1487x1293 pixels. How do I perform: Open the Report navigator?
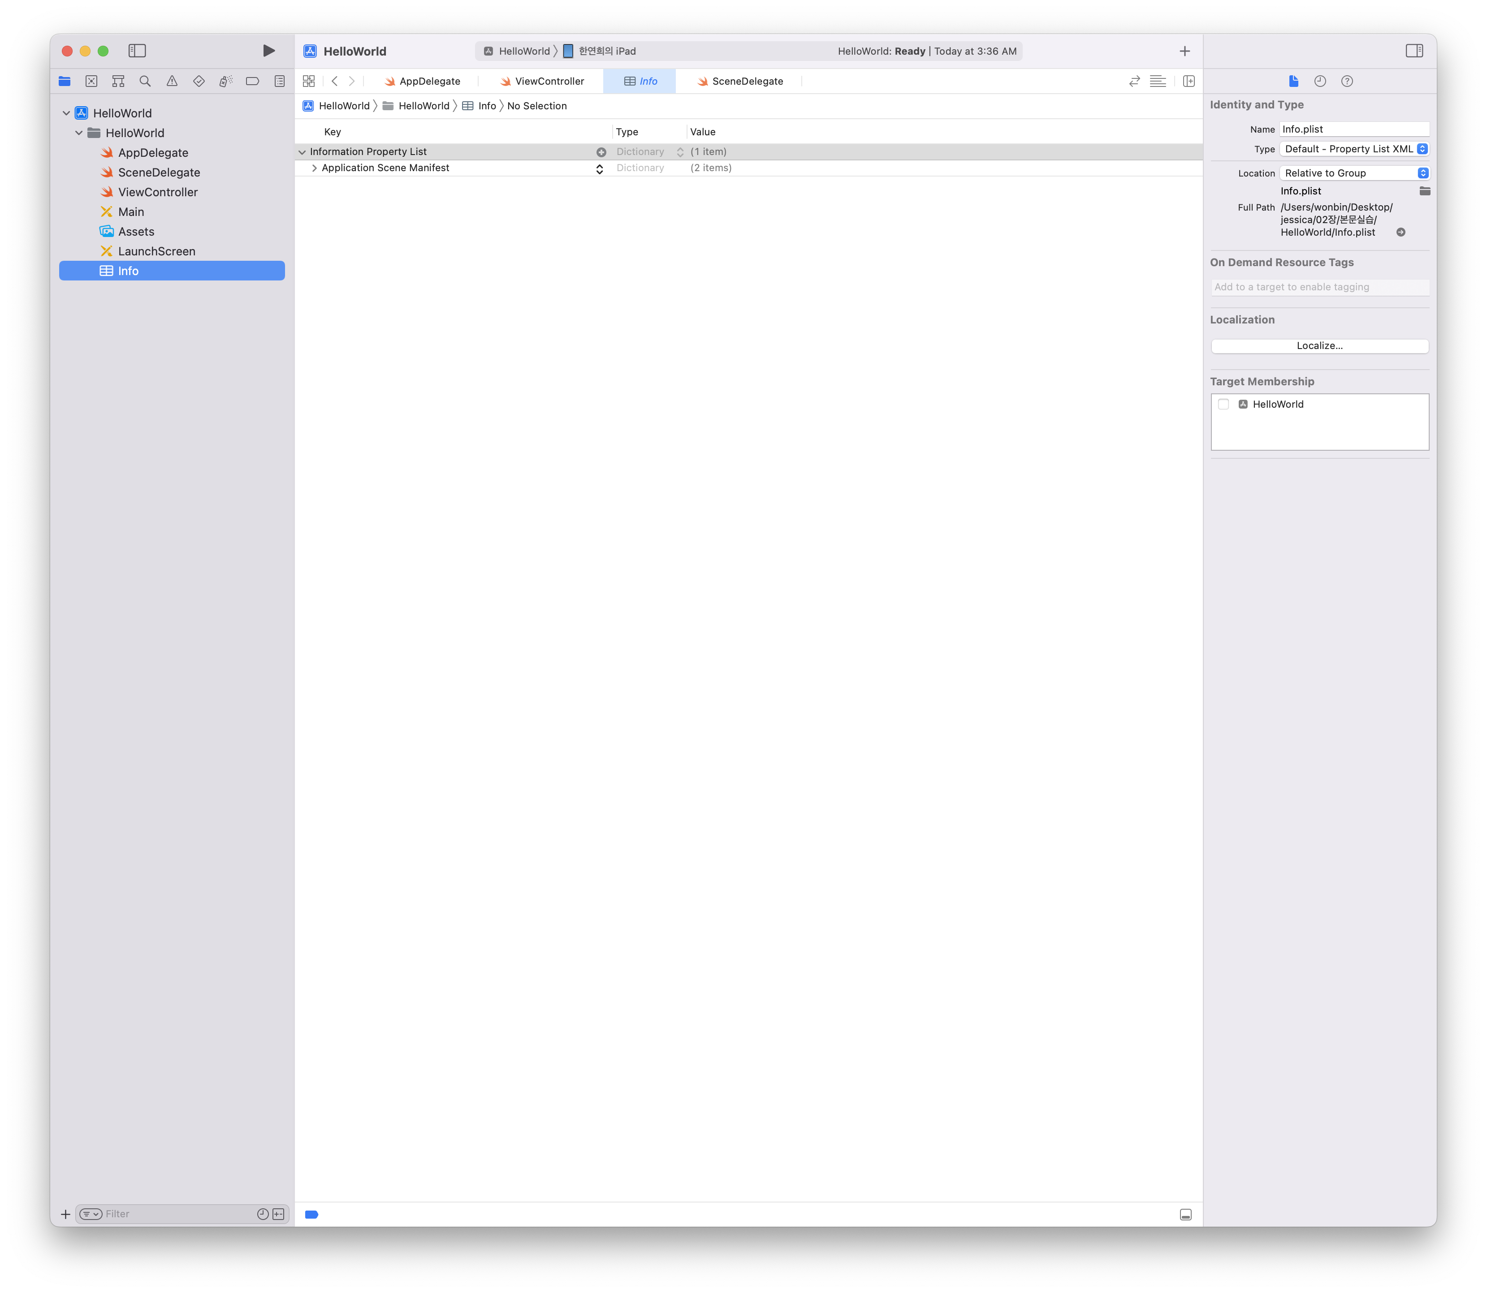point(279,81)
